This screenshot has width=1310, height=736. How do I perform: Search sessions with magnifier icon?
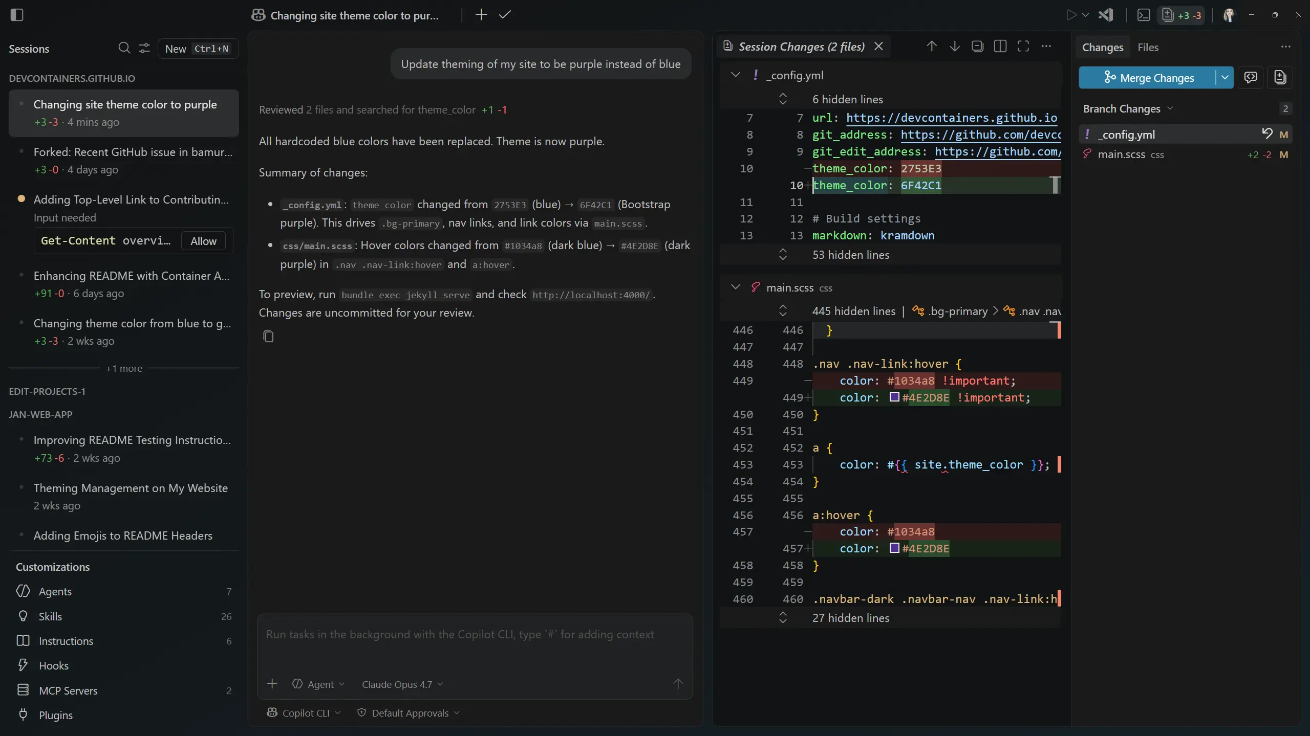124,48
